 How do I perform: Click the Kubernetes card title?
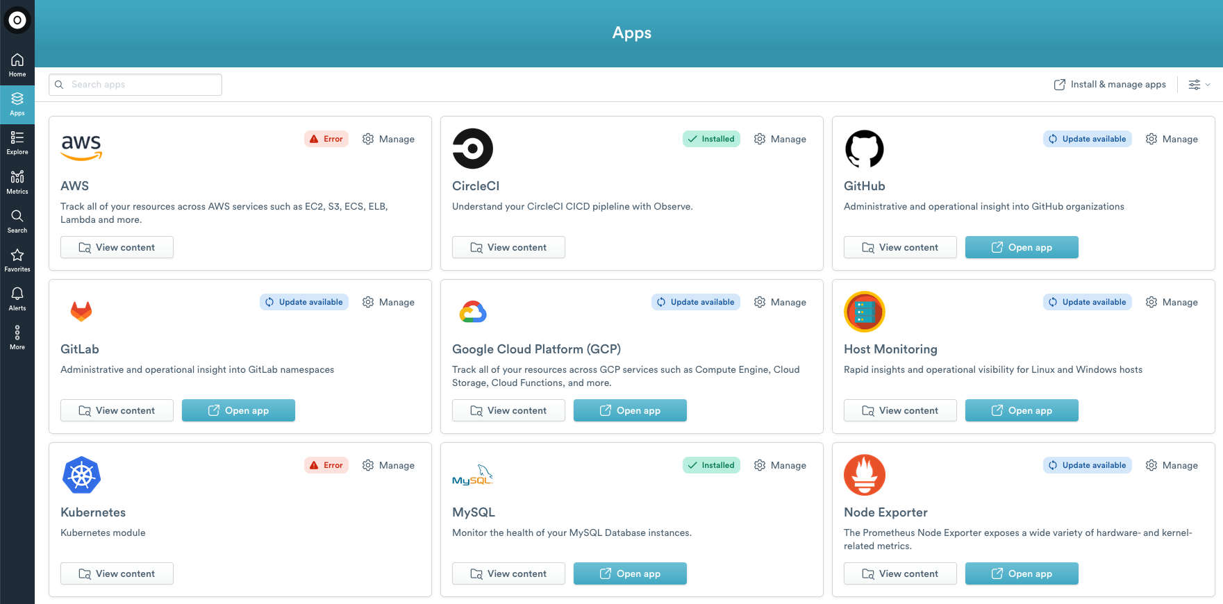click(x=93, y=512)
